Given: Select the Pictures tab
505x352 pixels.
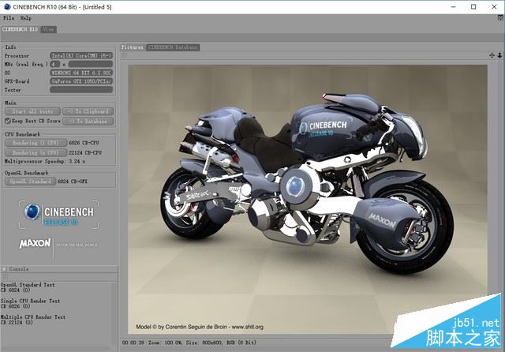Looking at the screenshot, I should click(x=133, y=47).
